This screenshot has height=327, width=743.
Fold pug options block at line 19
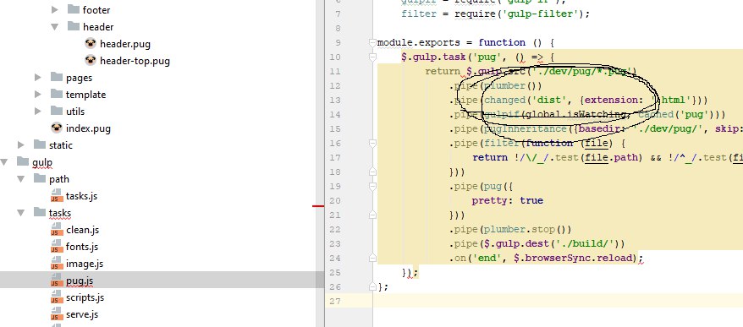point(372,186)
